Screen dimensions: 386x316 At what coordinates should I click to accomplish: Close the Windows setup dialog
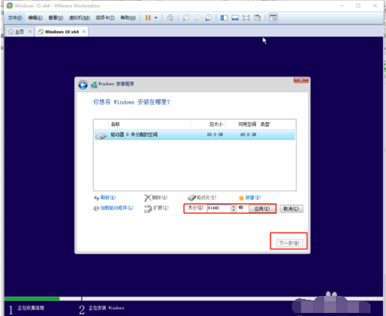click(x=301, y=80)
